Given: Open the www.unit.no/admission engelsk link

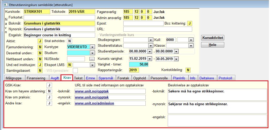Looking at the screenshot, I should click(x=94, y=103).
